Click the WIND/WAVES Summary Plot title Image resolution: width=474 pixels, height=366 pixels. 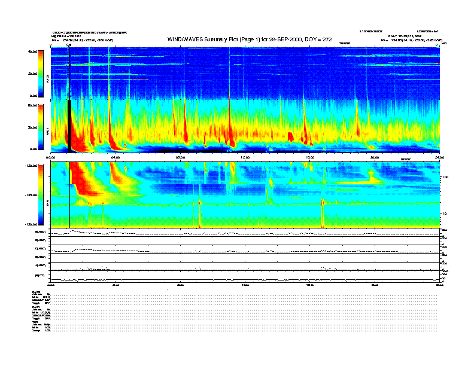[x=250, y=39]
